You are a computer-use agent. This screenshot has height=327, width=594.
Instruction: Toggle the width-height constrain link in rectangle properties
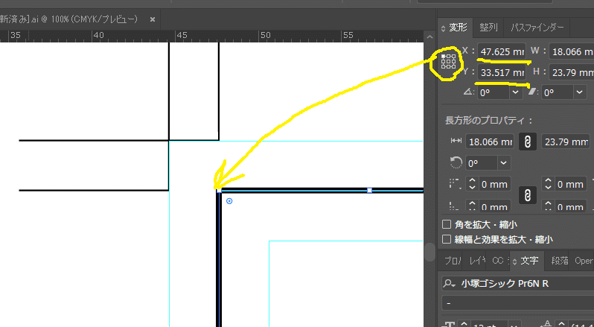pyautogui.click(x=527, y=142)
